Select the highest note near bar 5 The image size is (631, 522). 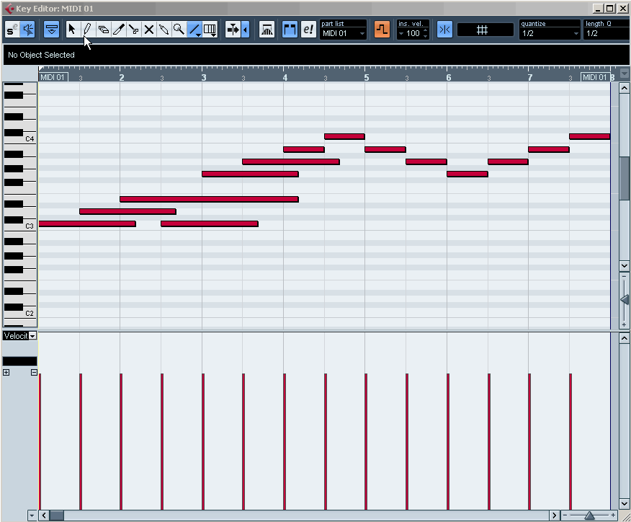344,136
